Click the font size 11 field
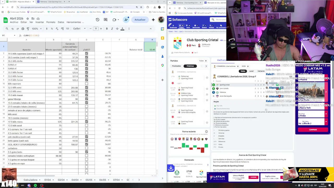 click(96, 29)
